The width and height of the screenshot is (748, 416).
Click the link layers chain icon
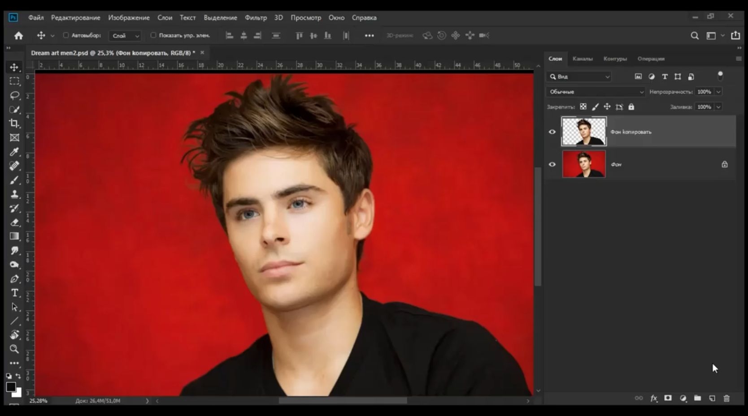coord(639,398)
